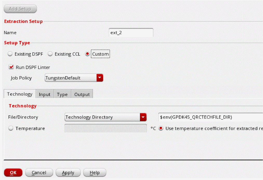This screenshot has height=180, width=263.
Task: Click the disabled Temperature value field
Action: tap(106, 128)
